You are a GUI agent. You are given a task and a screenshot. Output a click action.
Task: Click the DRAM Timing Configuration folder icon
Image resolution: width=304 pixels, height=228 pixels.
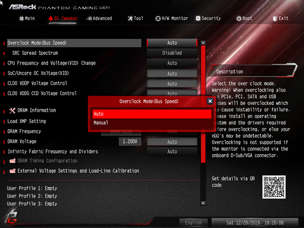pos(12,161)
